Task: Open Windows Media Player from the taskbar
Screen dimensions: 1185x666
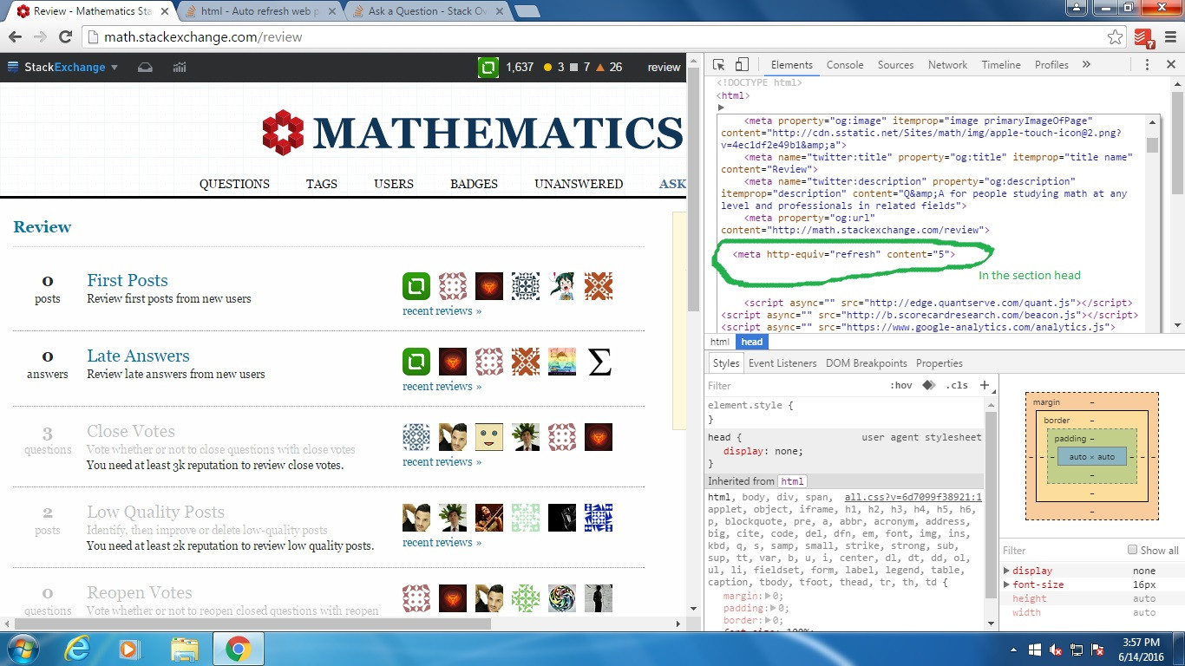Action: [x=129, y=649]
